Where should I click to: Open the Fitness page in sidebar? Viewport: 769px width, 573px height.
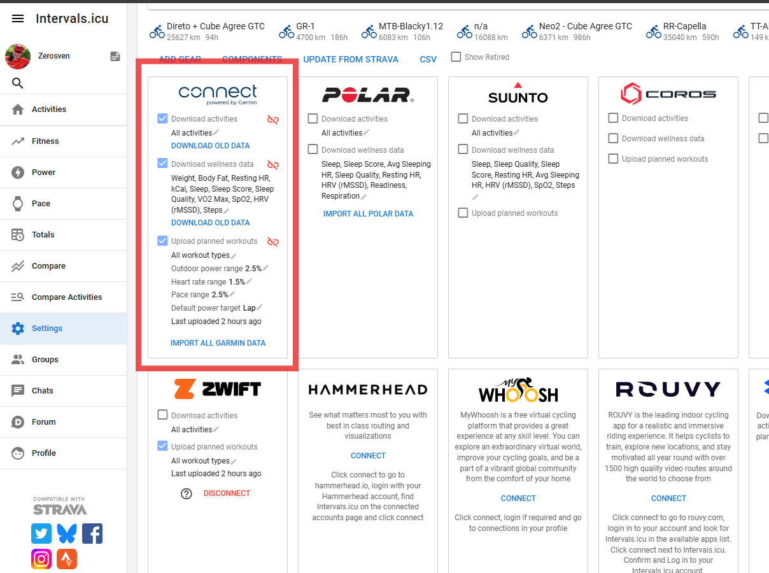pos(45,141)
